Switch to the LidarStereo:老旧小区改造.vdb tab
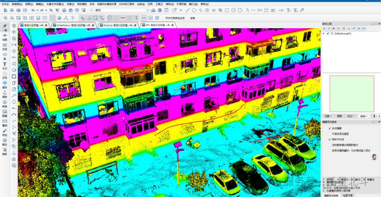This screenshot has height=197, width=381. 73,25
